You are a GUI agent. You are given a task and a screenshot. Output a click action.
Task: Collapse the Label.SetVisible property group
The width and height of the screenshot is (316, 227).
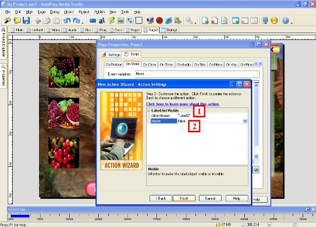(x=149, y=111)
